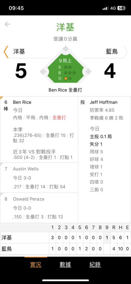Select batter Austin Wells row
Image resolution: width=131 pixels, height=284 pixels.
(x=39, y=178)
